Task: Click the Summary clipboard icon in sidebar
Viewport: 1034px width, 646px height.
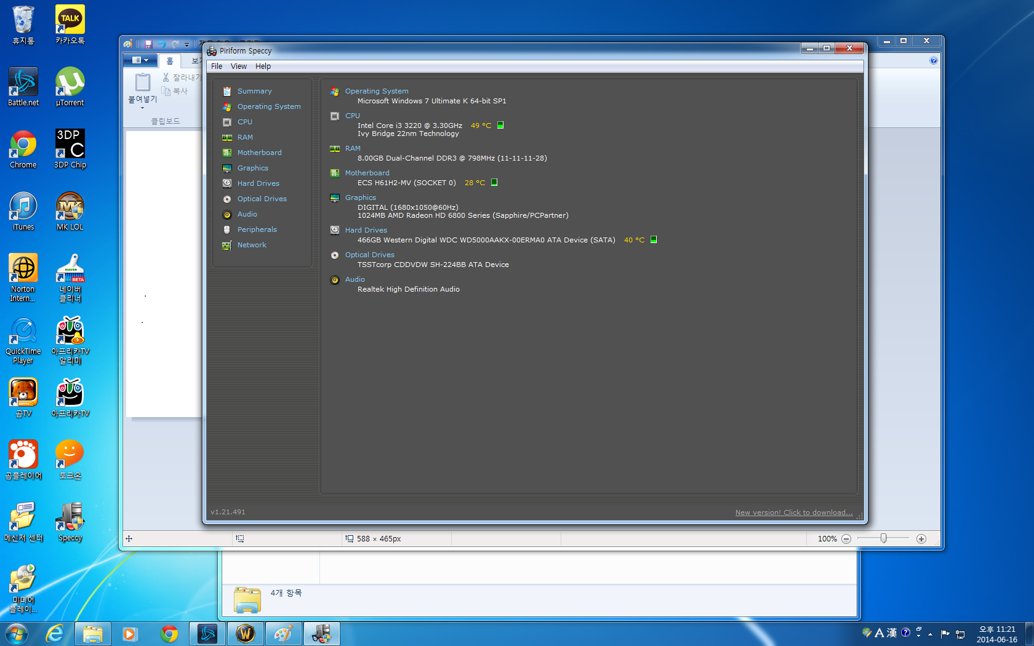Action: (x=227, y=91)
